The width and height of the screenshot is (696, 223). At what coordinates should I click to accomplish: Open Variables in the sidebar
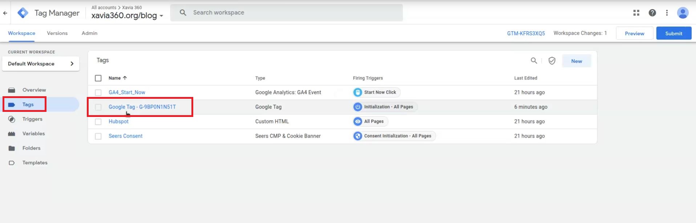tap(33, 134)
